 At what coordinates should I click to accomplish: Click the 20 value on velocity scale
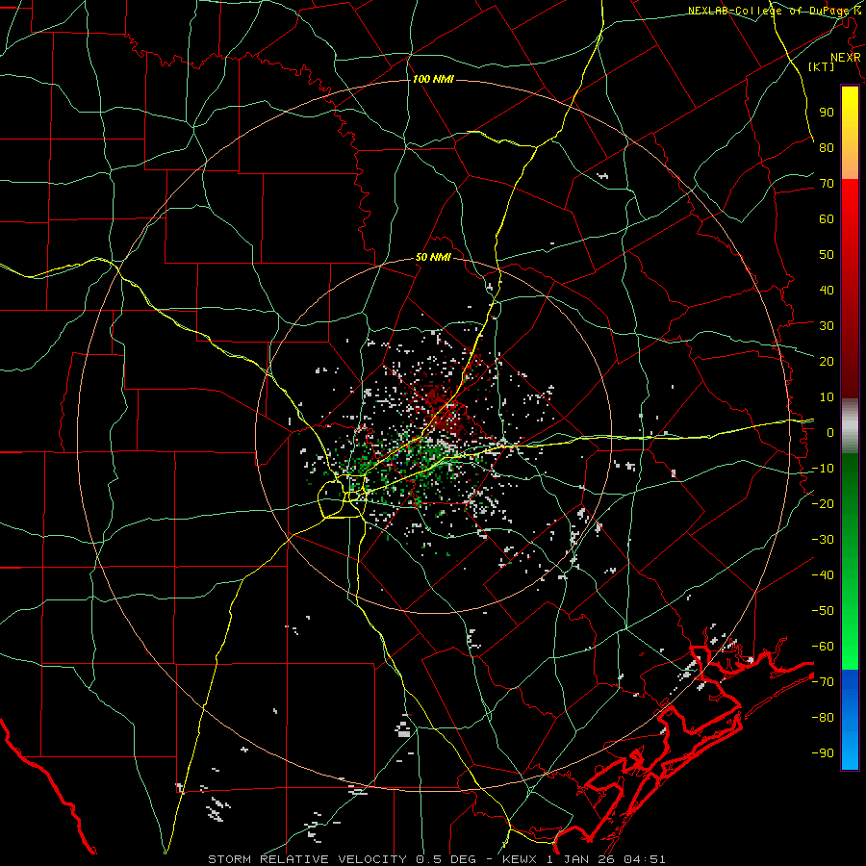coord(827,362)
